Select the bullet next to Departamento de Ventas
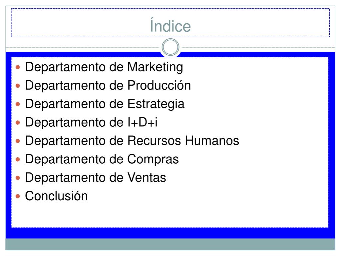The width and height of the screenshot is (341, 256). tap(18, 178)
